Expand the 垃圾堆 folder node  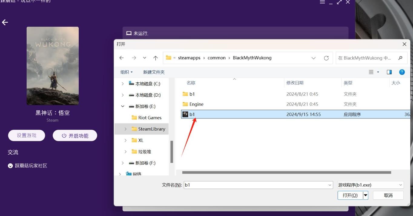click(126, 151)
